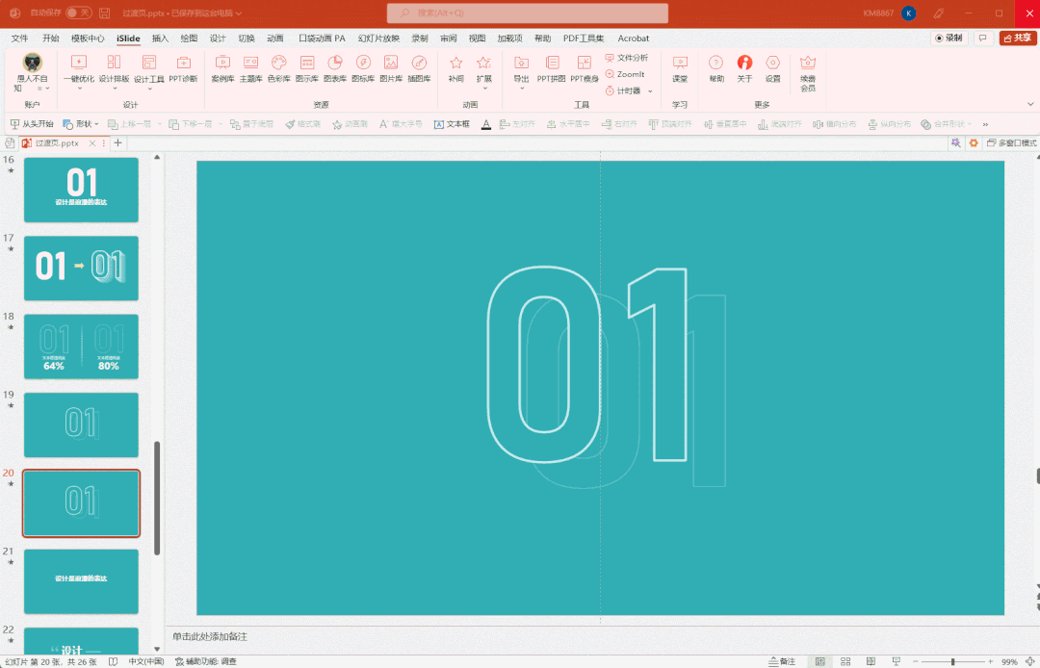Launch the PPT瘦身 tool

click(x=584, y=67)
